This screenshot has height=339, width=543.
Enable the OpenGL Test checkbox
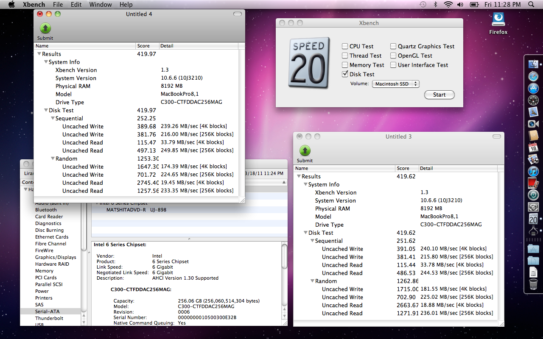click(393, 56)
